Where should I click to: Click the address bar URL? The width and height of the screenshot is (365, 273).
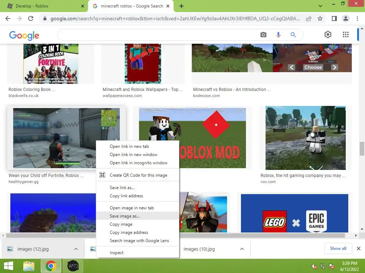(x=175, y=18)
